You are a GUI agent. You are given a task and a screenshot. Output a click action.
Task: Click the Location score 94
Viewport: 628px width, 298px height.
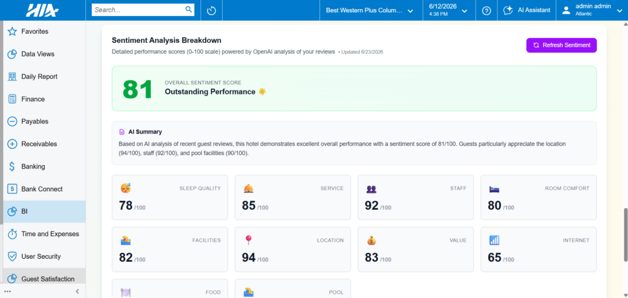[x=249, y=258]
